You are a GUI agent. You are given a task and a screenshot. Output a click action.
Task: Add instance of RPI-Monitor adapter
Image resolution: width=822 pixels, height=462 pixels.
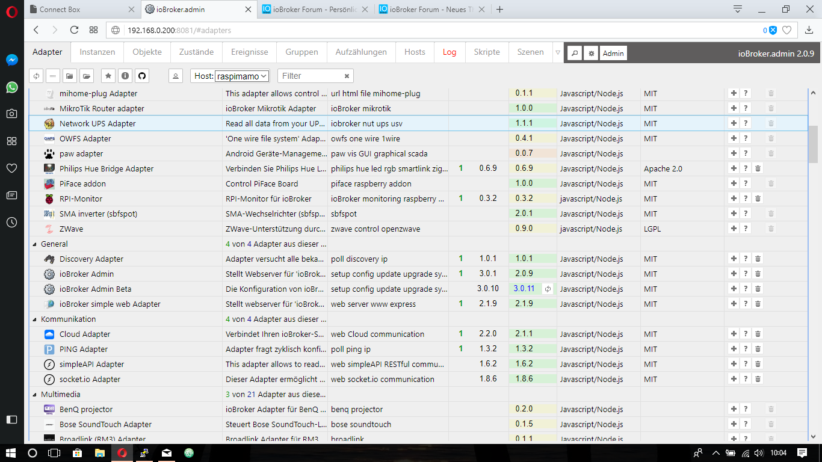pos(734,199)
